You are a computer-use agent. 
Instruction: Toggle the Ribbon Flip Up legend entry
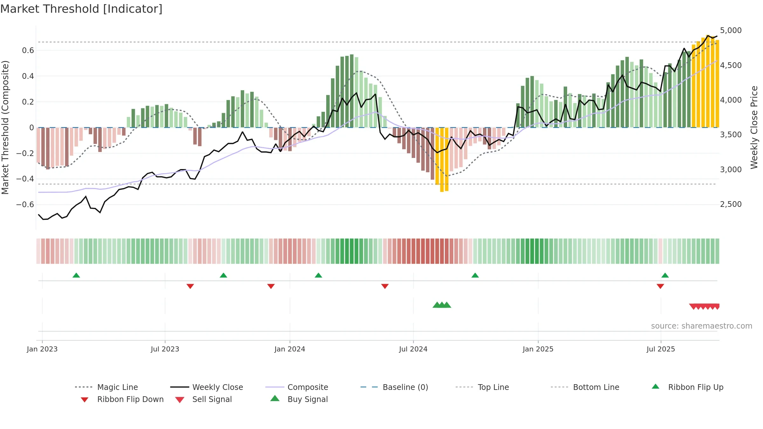point(687,387)
